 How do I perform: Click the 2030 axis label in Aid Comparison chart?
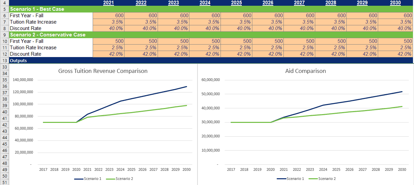pos(402,169)
